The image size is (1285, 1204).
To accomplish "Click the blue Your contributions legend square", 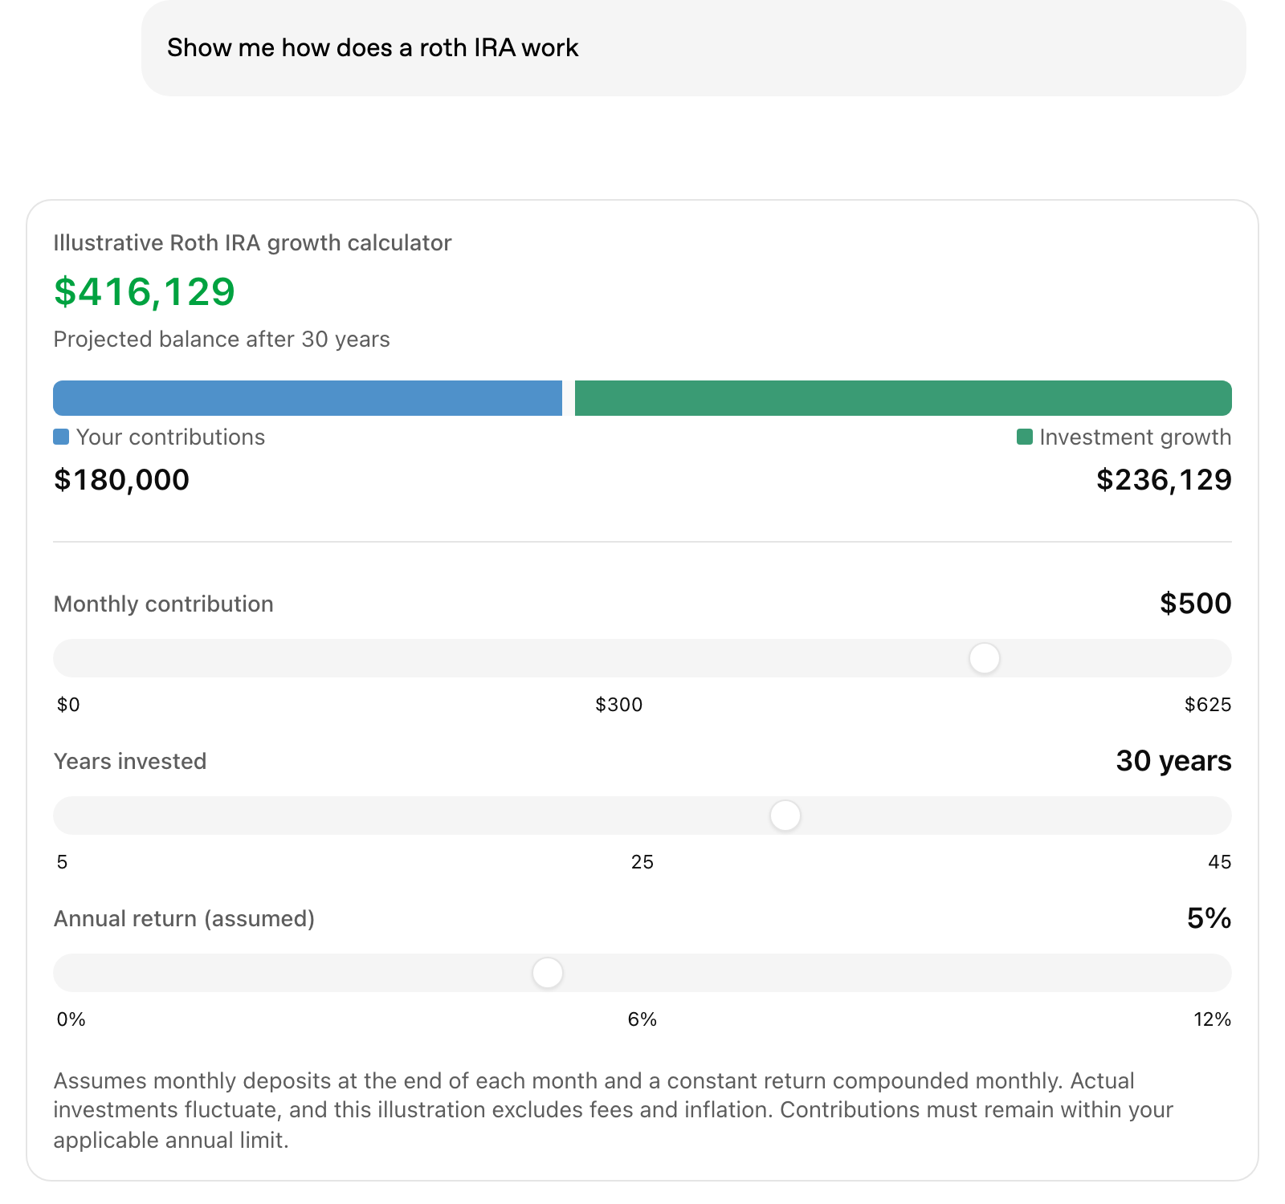I will click(x=61, y=437).
